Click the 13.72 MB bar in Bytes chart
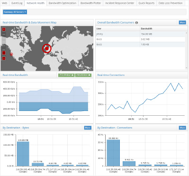The image size is (189, 176). pyautogui.click(x=38, y=165)
